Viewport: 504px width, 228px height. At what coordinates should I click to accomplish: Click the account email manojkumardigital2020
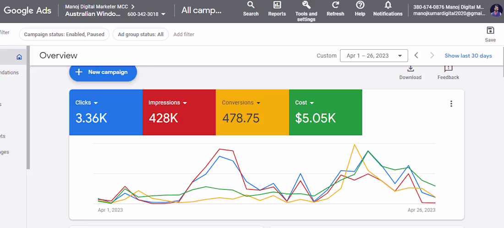tap(449, 14)
